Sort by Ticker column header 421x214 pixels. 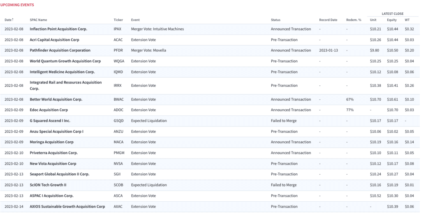[x=118, y=20]
